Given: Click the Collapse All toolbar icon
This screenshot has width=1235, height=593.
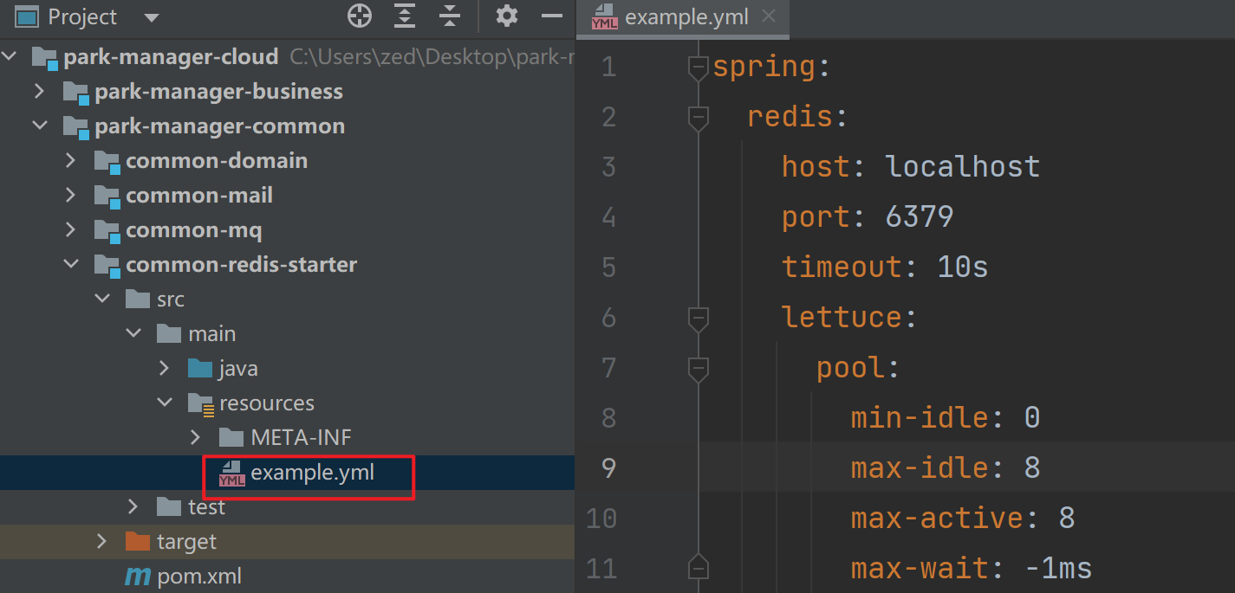Looking at the screenshot, I should tap(449, 16).
